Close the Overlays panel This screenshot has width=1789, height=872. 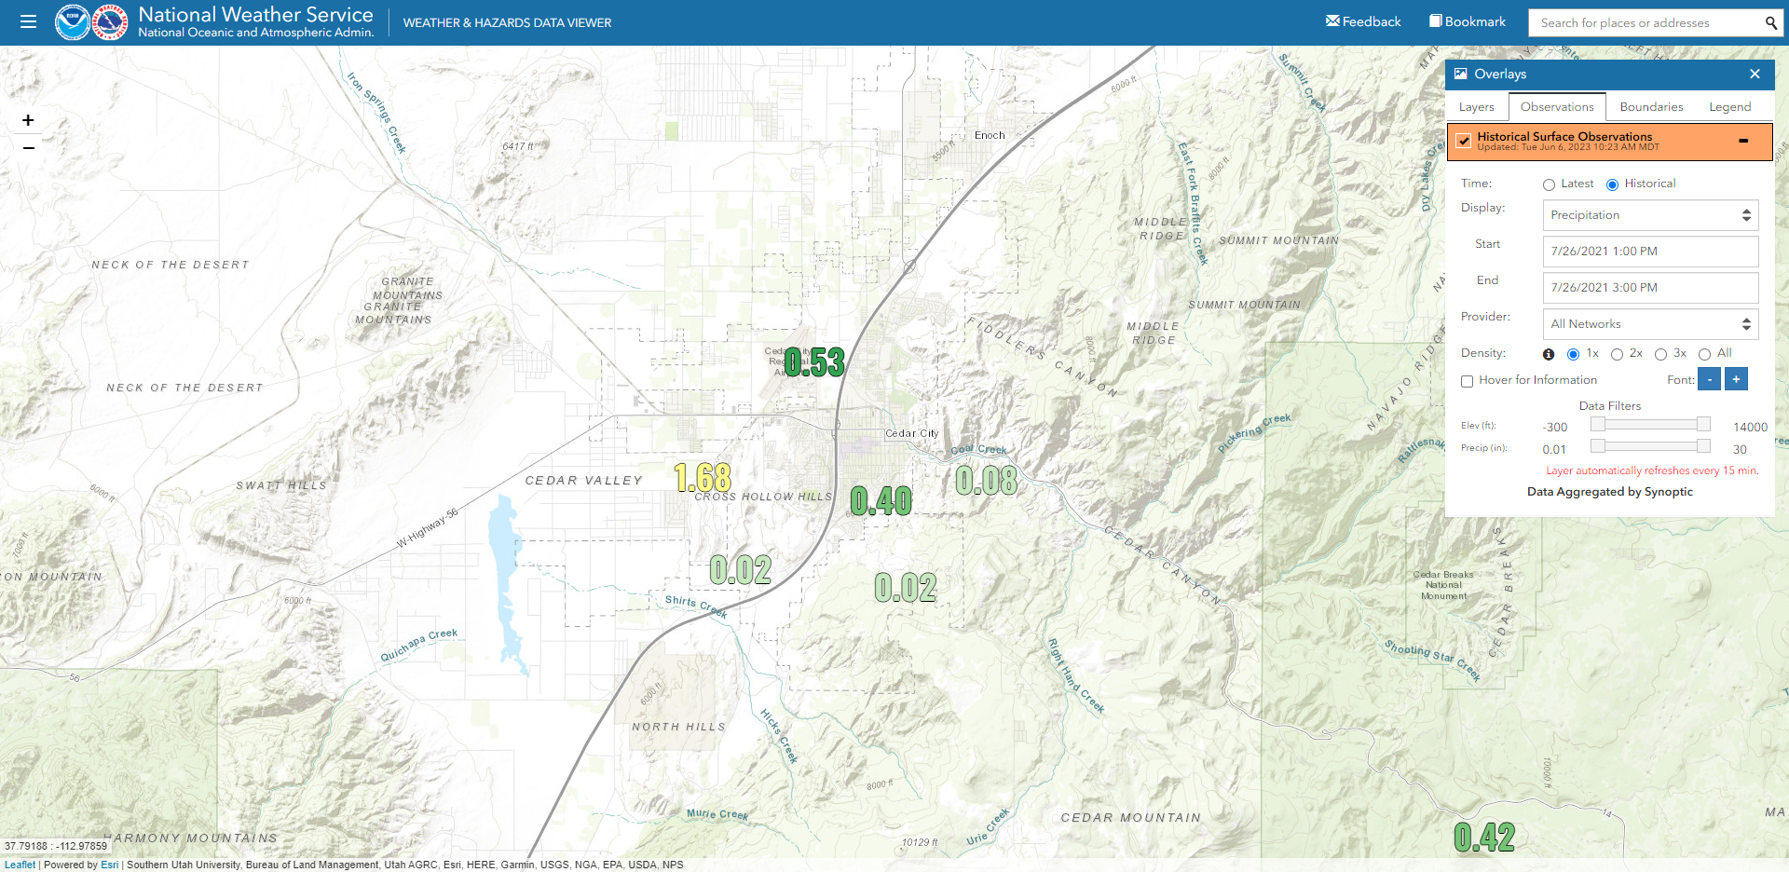tap(1755, 74)
